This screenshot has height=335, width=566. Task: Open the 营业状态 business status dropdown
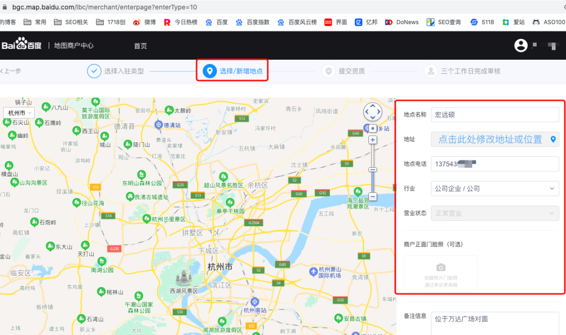(494, 213)
